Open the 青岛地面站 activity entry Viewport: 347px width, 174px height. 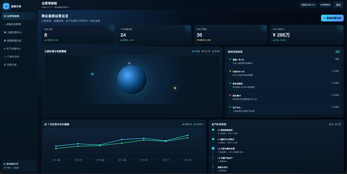284,85
